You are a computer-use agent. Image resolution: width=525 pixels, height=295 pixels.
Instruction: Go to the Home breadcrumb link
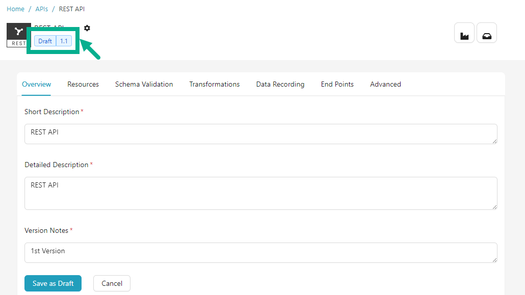click(15, 9)
